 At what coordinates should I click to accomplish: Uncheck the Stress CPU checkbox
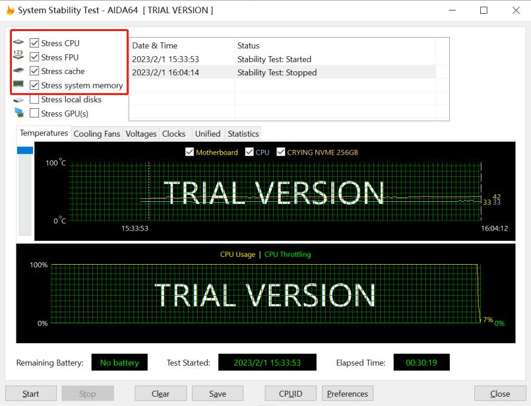[x=34, y=44]
